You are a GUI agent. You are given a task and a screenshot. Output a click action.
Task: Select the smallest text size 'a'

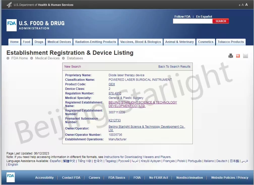(x=239, y=5)
